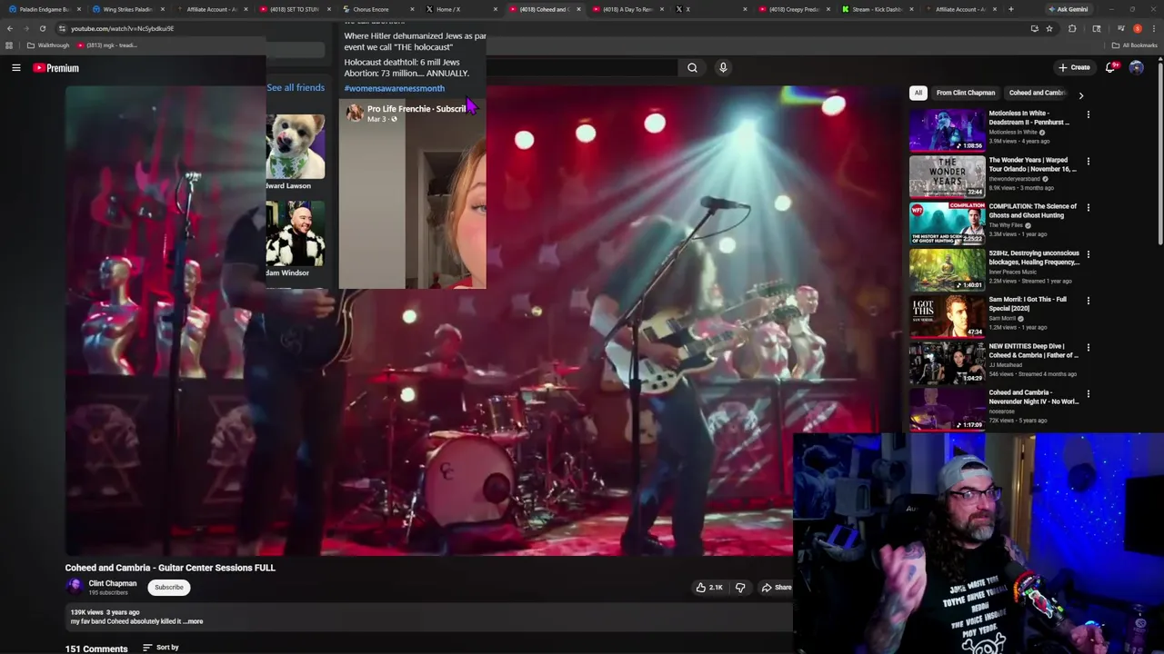Open the YouTube hamburger guide menu
This screenshot has height=654, width=1164.
[x=15, y=67]
